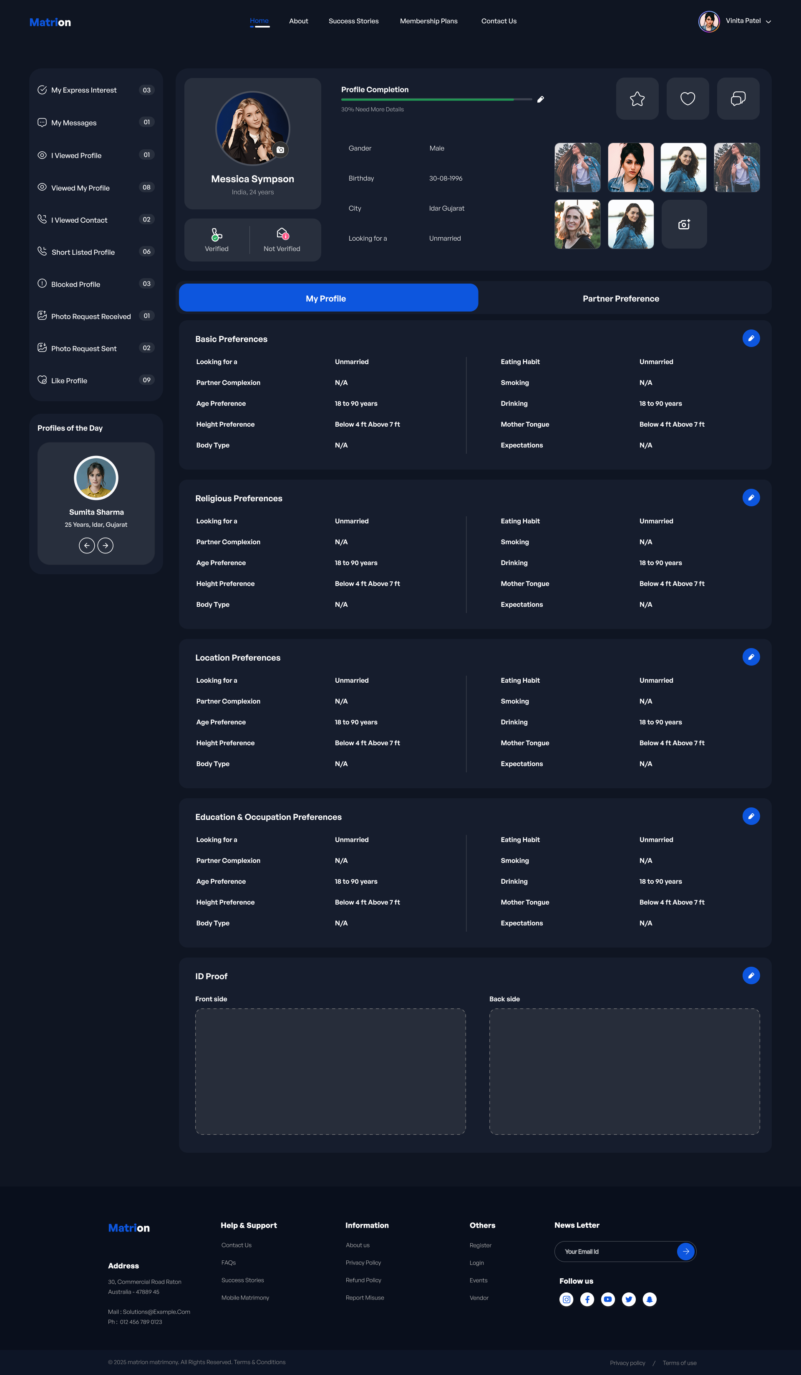Viewport: 801px width, 1375px height.
Task: Click the pencil beside Profile Completion bar
Action: pos(540,99)
